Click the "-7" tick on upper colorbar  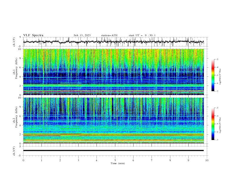(x=217, y=91)
